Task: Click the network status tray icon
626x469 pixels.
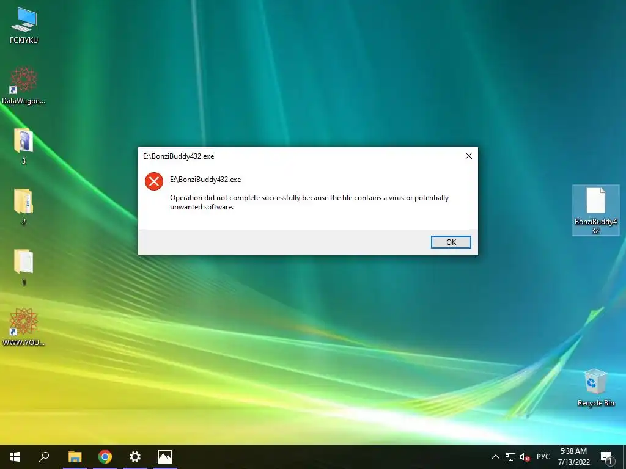Action: pyautogui.click(x=510, y=457)
